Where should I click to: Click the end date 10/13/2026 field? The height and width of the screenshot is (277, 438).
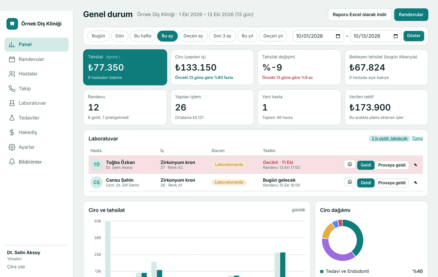pyautogui.click(x=376, y=36)
